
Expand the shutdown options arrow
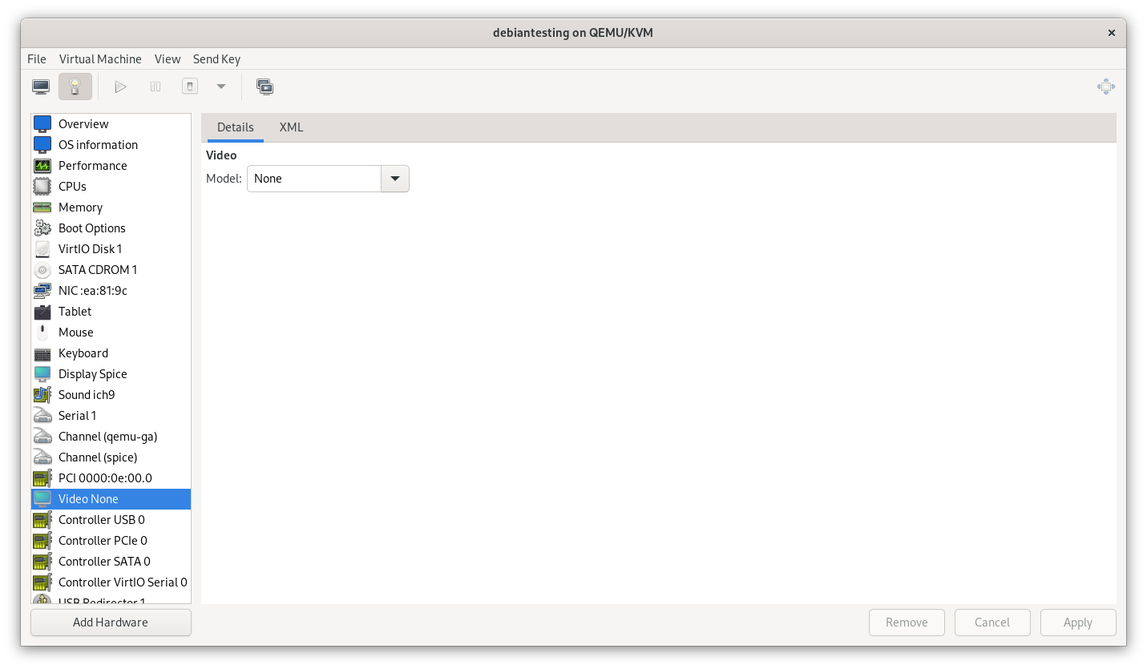tap(221, 87)
